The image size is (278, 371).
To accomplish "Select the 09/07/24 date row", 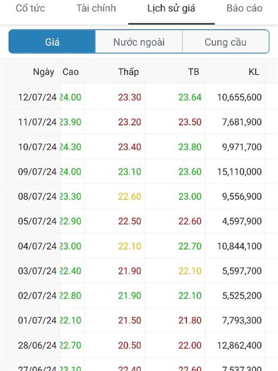I will (x=139, y=172).
